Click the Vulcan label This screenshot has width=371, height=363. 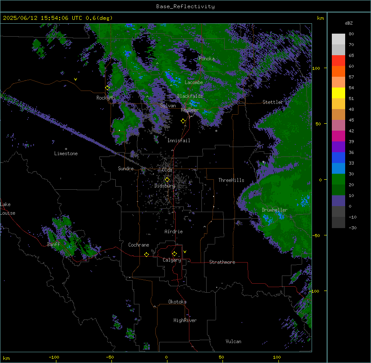click(x=234, y=341)
